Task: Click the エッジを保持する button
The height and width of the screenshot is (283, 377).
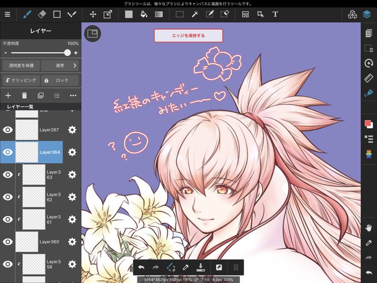Action: tap(188, 36)
